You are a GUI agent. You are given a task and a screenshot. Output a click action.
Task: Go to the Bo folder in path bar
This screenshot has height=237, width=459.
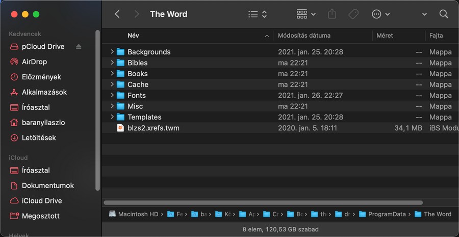point(295,214)
